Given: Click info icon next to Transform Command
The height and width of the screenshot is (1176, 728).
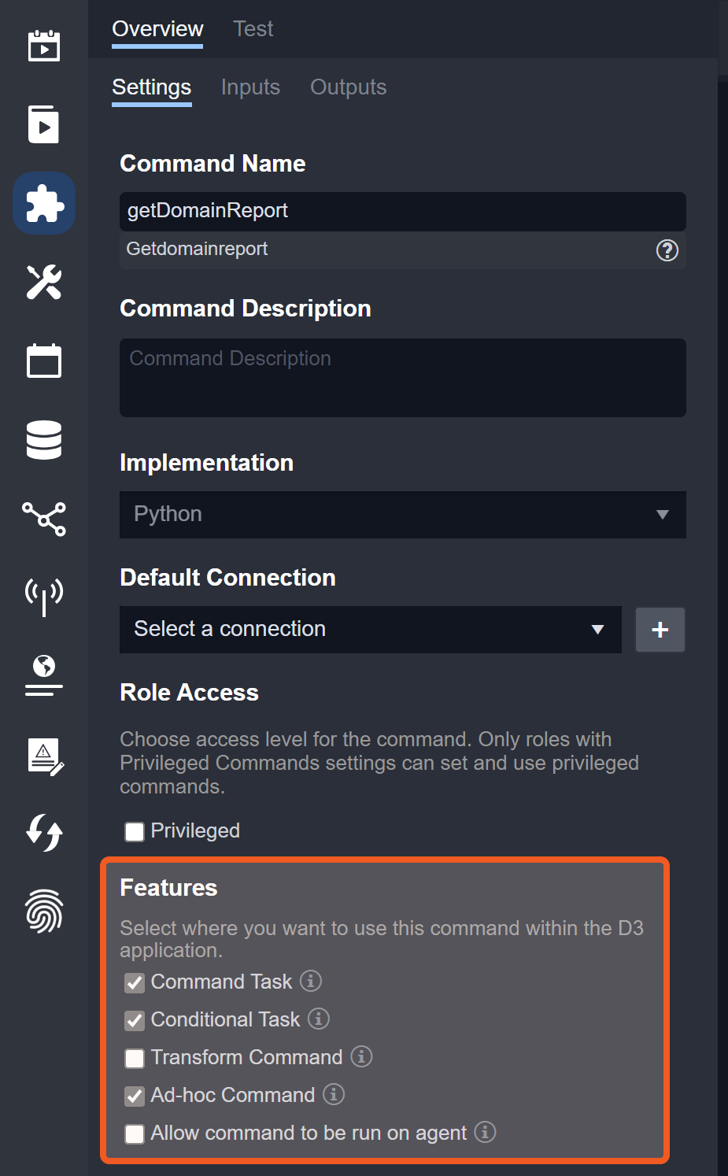Looking at the screenshot, I should coord(361,1056).
